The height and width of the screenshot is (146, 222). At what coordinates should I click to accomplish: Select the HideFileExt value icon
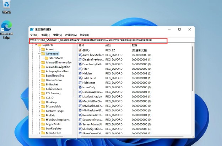pyautogui.click(x=80, y=78)
